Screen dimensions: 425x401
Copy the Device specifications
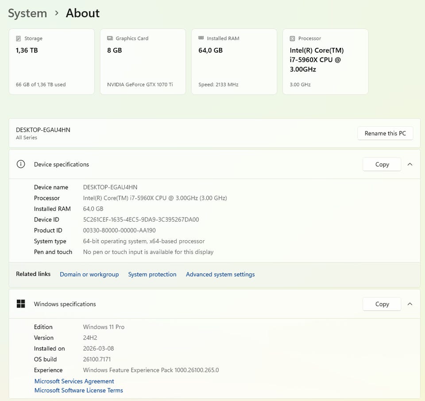pyautogui.click(x=382, y=164)
